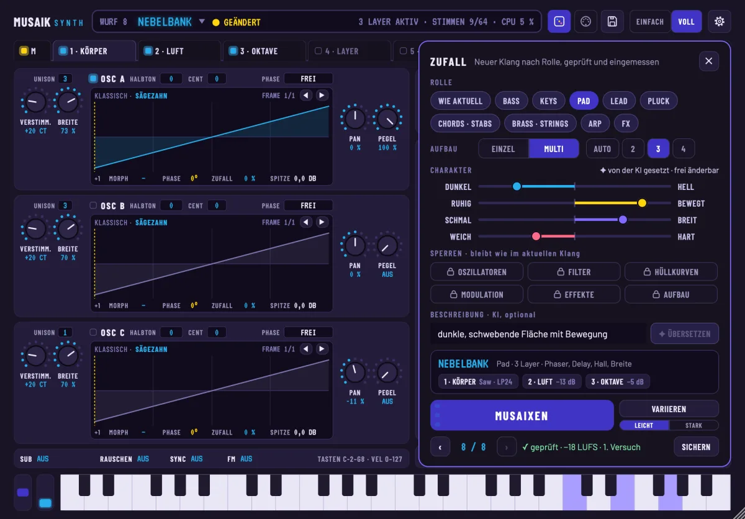Click the dice randomize icon in the header
745x519 pixels.
click(x=559, y=22)
